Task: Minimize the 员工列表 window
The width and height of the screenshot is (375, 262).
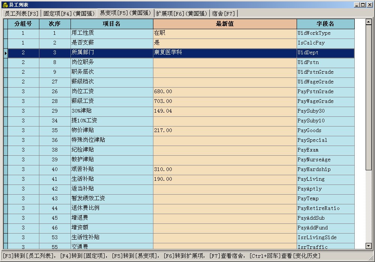Action: 356,4
